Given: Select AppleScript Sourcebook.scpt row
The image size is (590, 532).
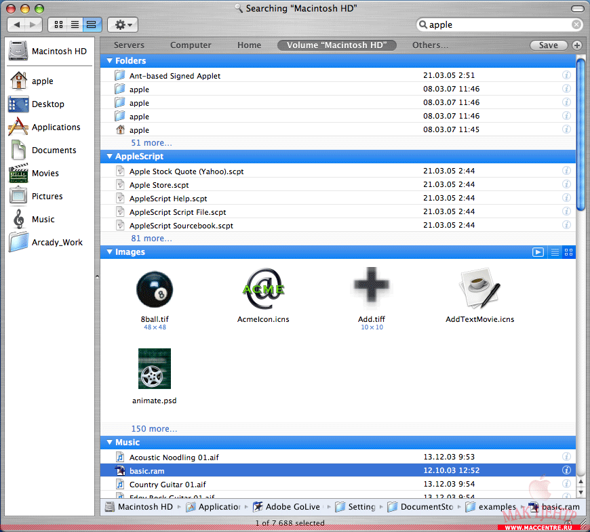Looking at the screenshot, I should pyautogui.click(x=338, y=225).
